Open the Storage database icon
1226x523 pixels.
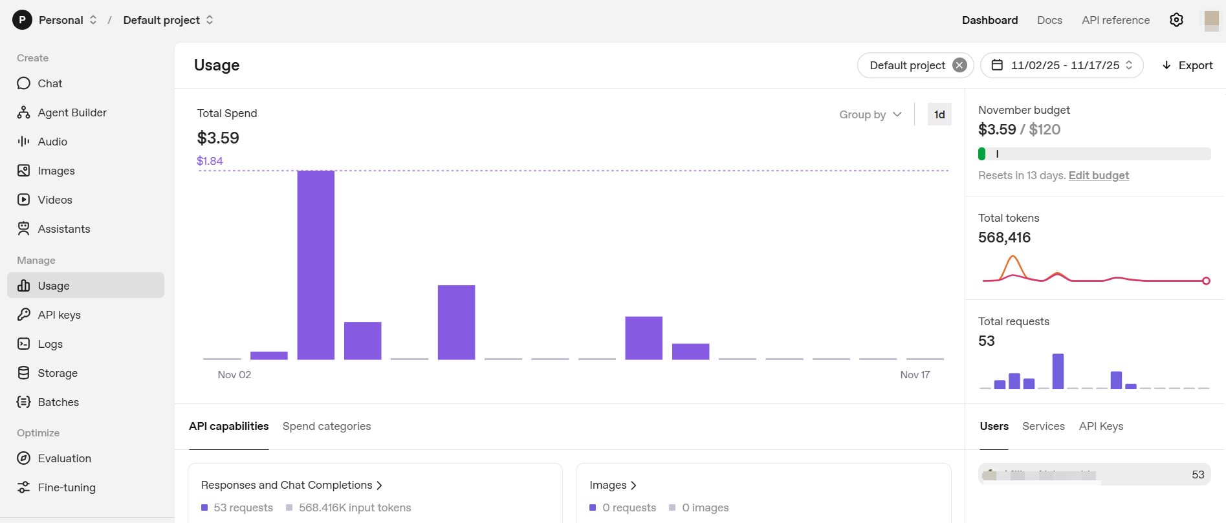coord(24,373)
